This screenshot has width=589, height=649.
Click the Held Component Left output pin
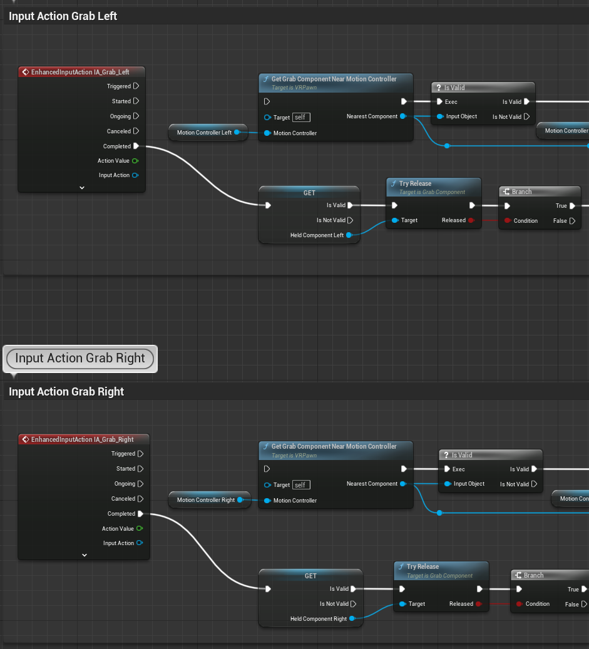click(x=349, y=235)
